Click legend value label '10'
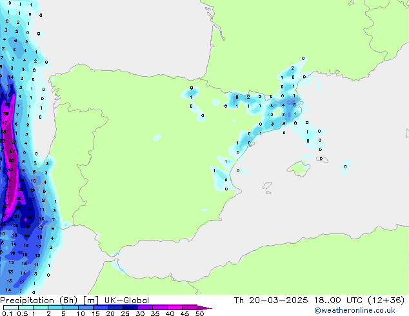 81,313
